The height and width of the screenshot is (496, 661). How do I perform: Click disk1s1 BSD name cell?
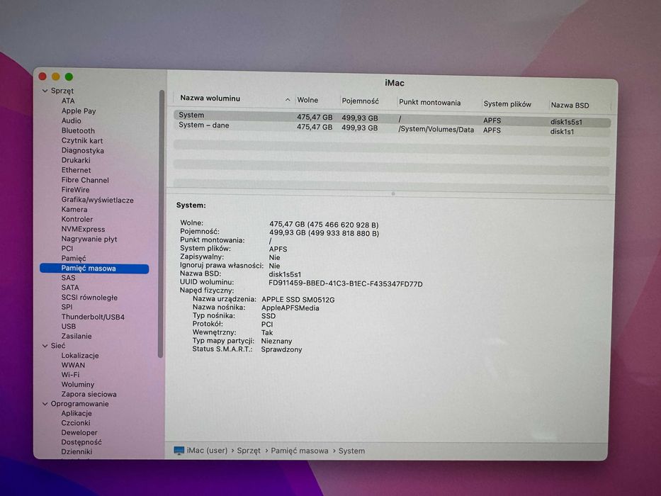point(562,132)
